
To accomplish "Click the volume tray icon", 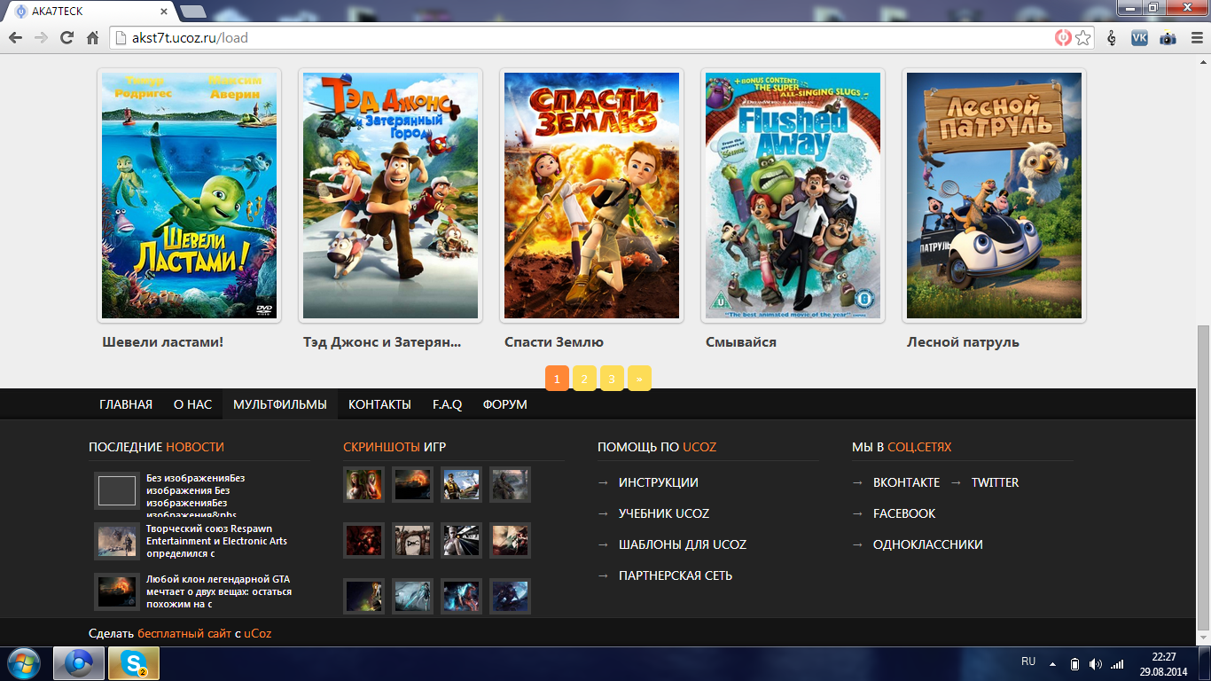I will pos(1096,663).
